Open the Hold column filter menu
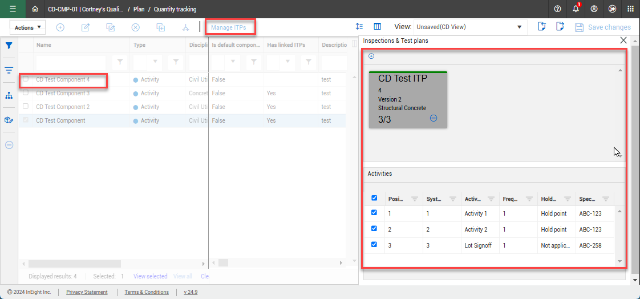The image size is (640, 299). pos(568,199)
